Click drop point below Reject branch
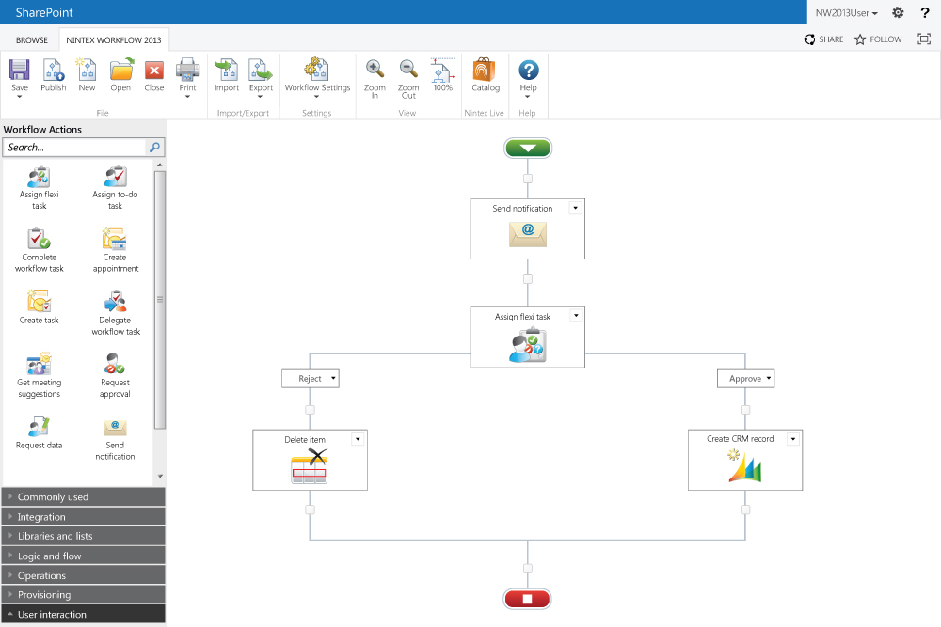This screenshot has width=941, height=627. [310, 410]
